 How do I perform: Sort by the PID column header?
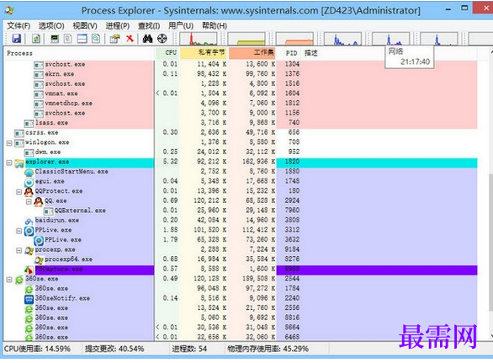289,53
